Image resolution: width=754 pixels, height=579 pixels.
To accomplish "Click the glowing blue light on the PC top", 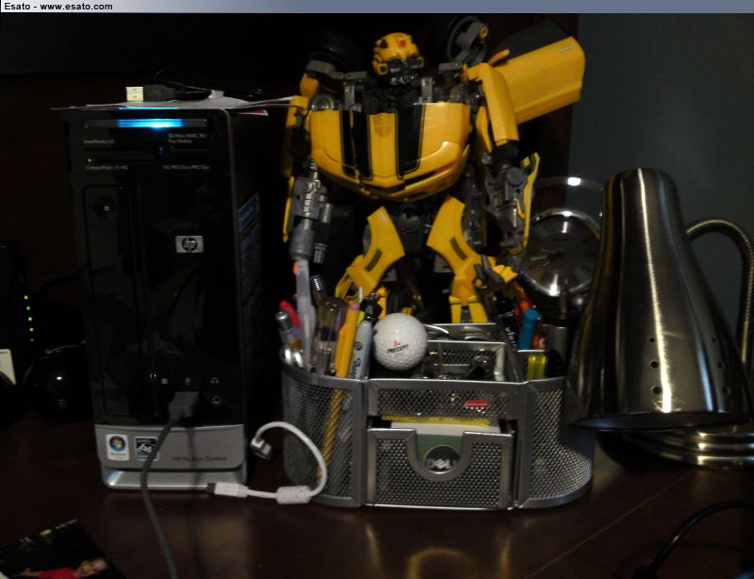I will 150,124.
